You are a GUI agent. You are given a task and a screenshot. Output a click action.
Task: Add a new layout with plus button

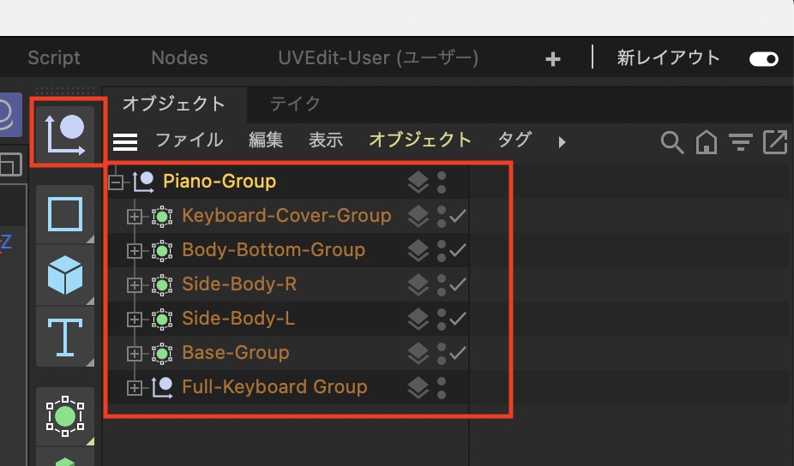click(x=553, y=59)
